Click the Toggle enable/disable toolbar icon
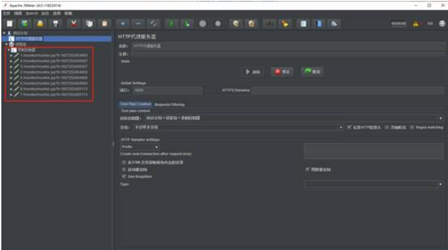Image resolution: width=448 pixels, height=250 pixels. (x=153, y=24)
